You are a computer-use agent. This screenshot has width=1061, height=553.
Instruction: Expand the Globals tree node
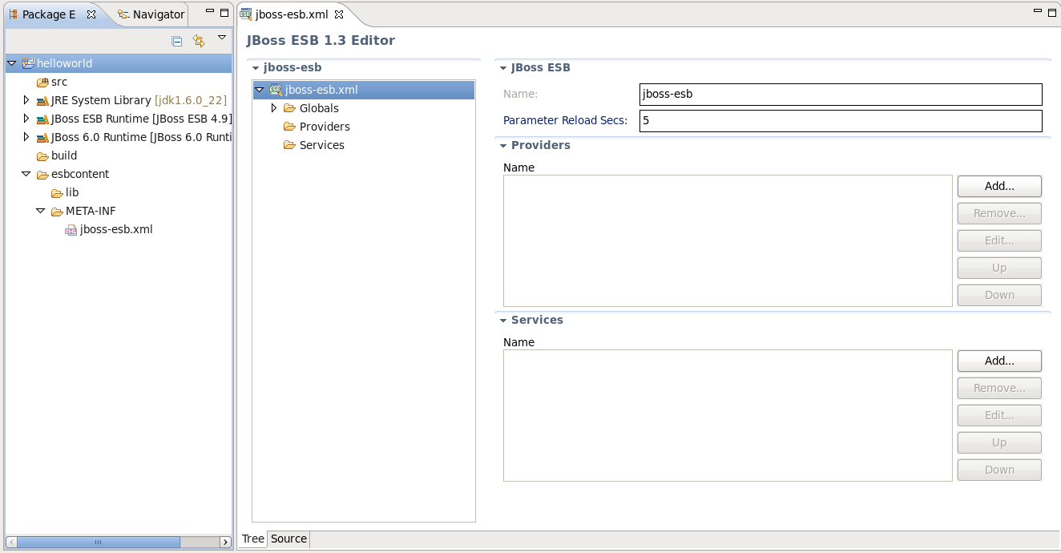[x=273, y=108]
